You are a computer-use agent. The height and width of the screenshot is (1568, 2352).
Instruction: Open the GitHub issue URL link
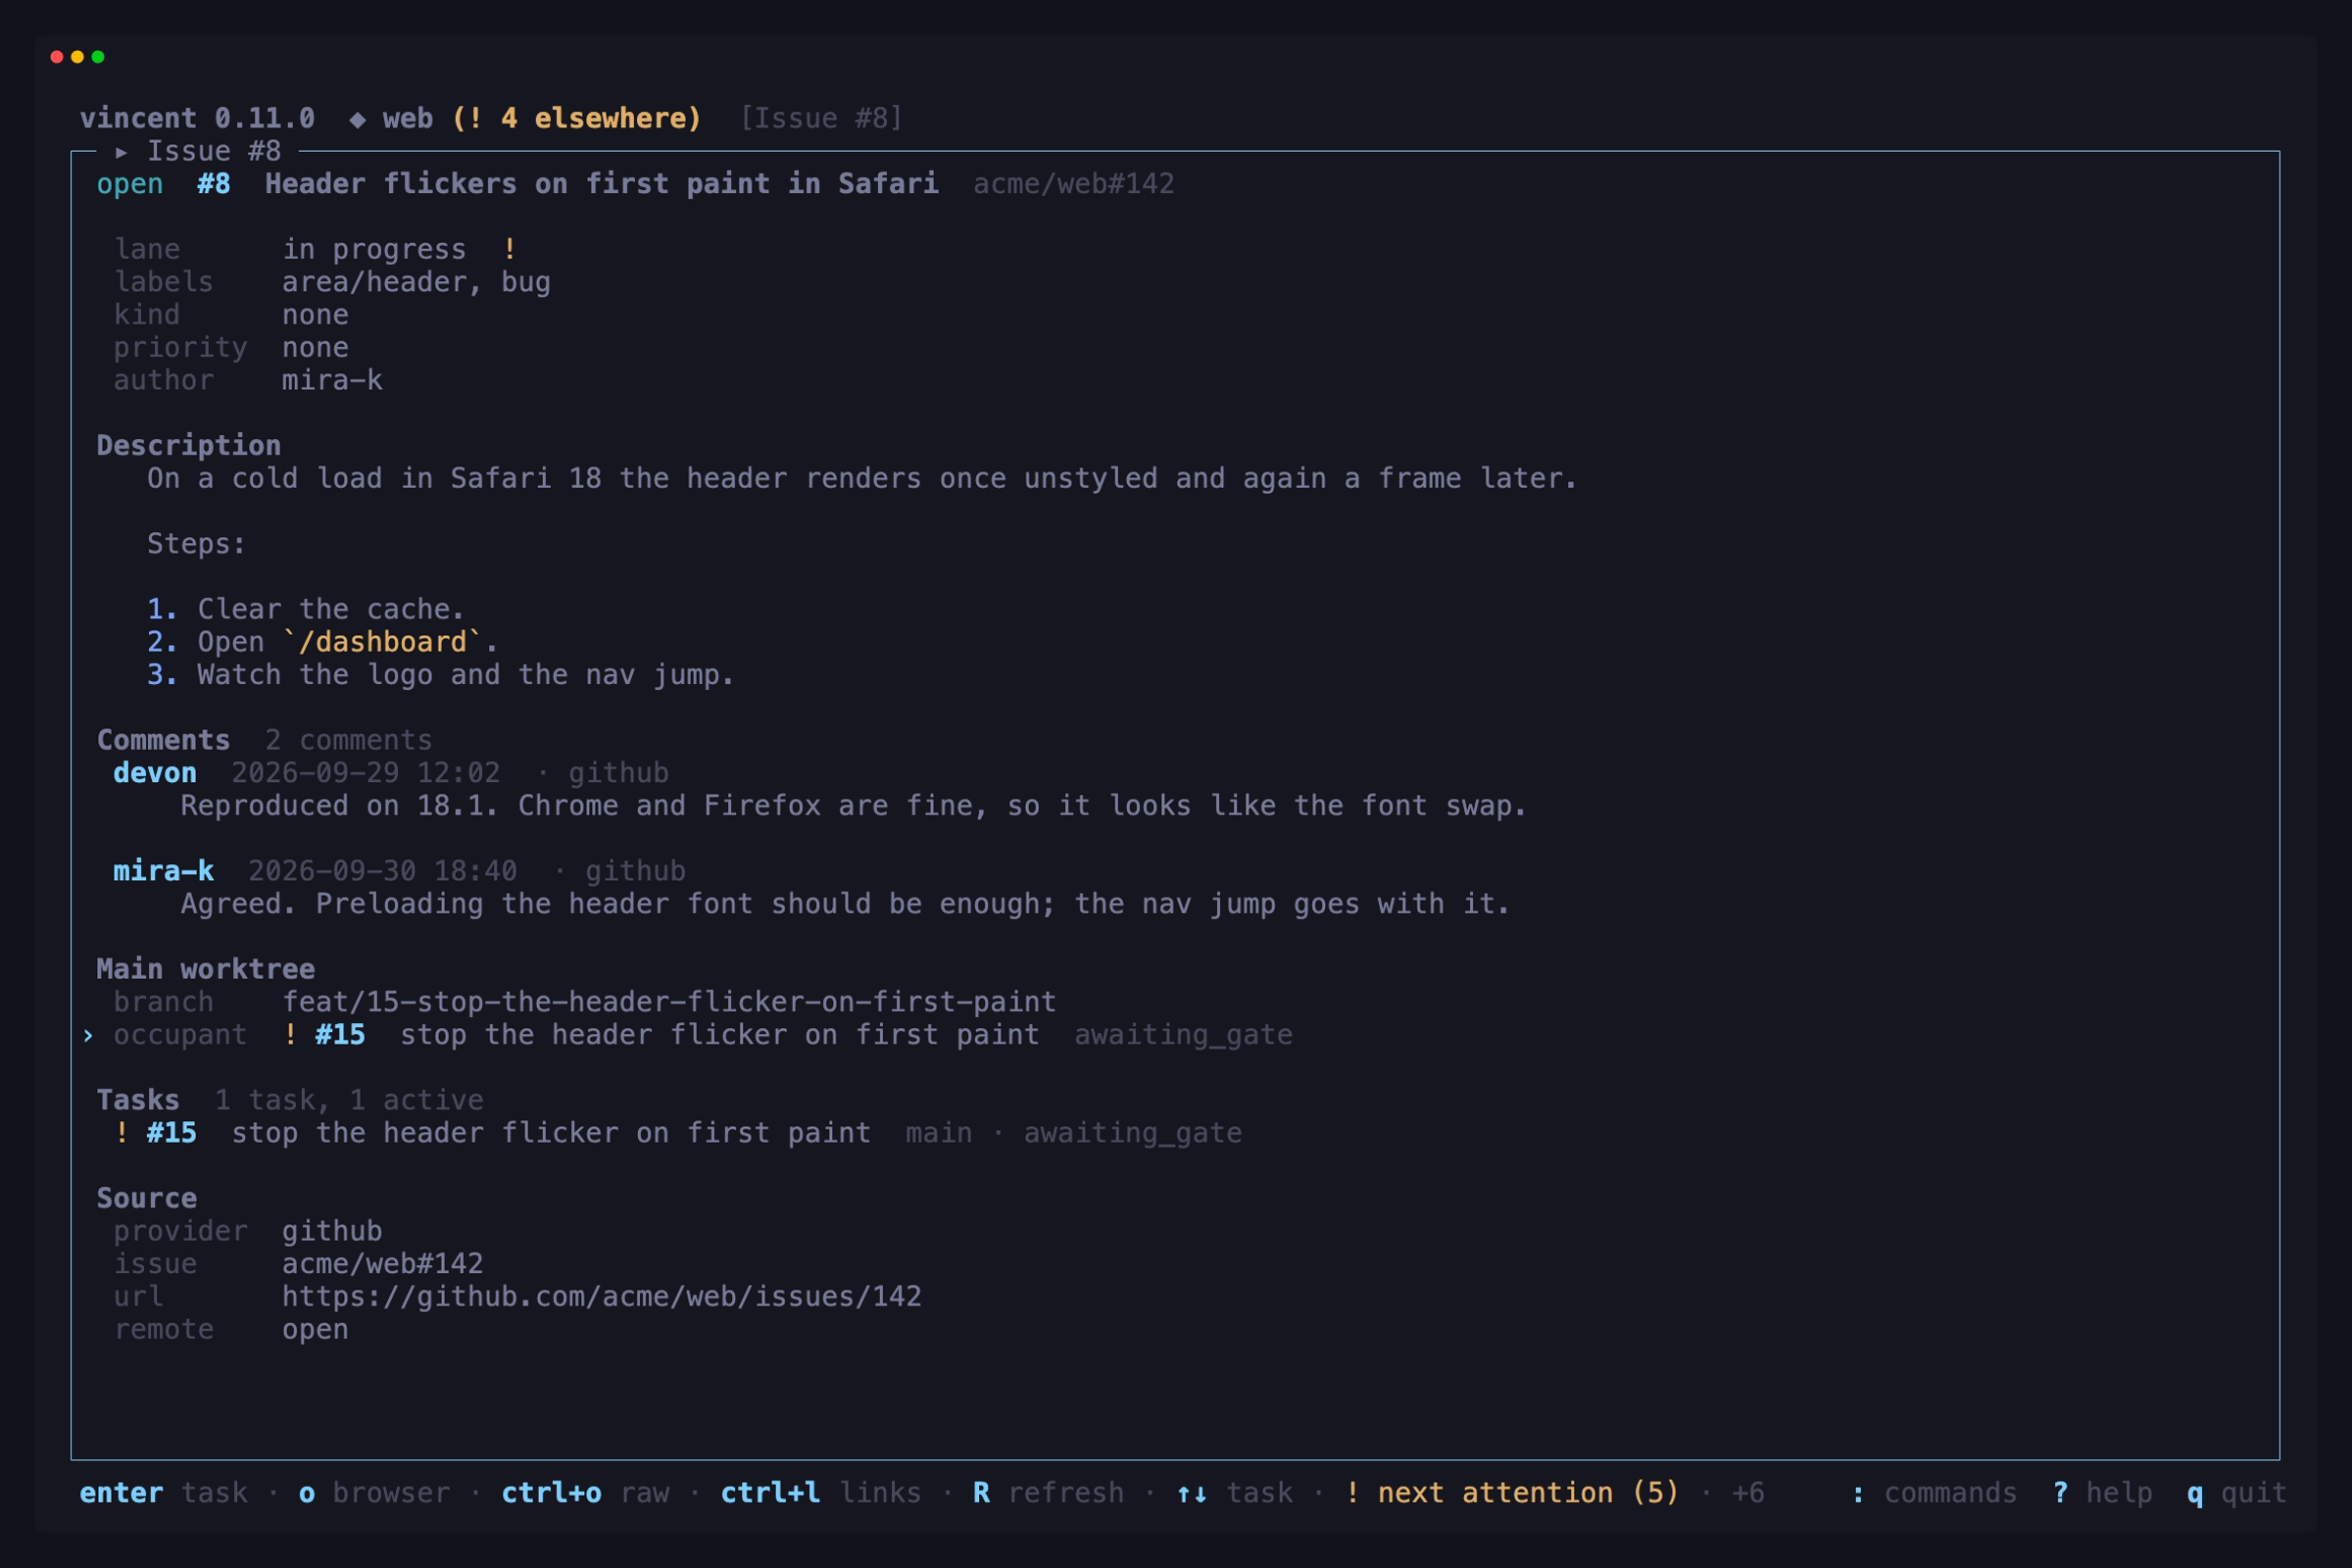(x=602, y=1297)
